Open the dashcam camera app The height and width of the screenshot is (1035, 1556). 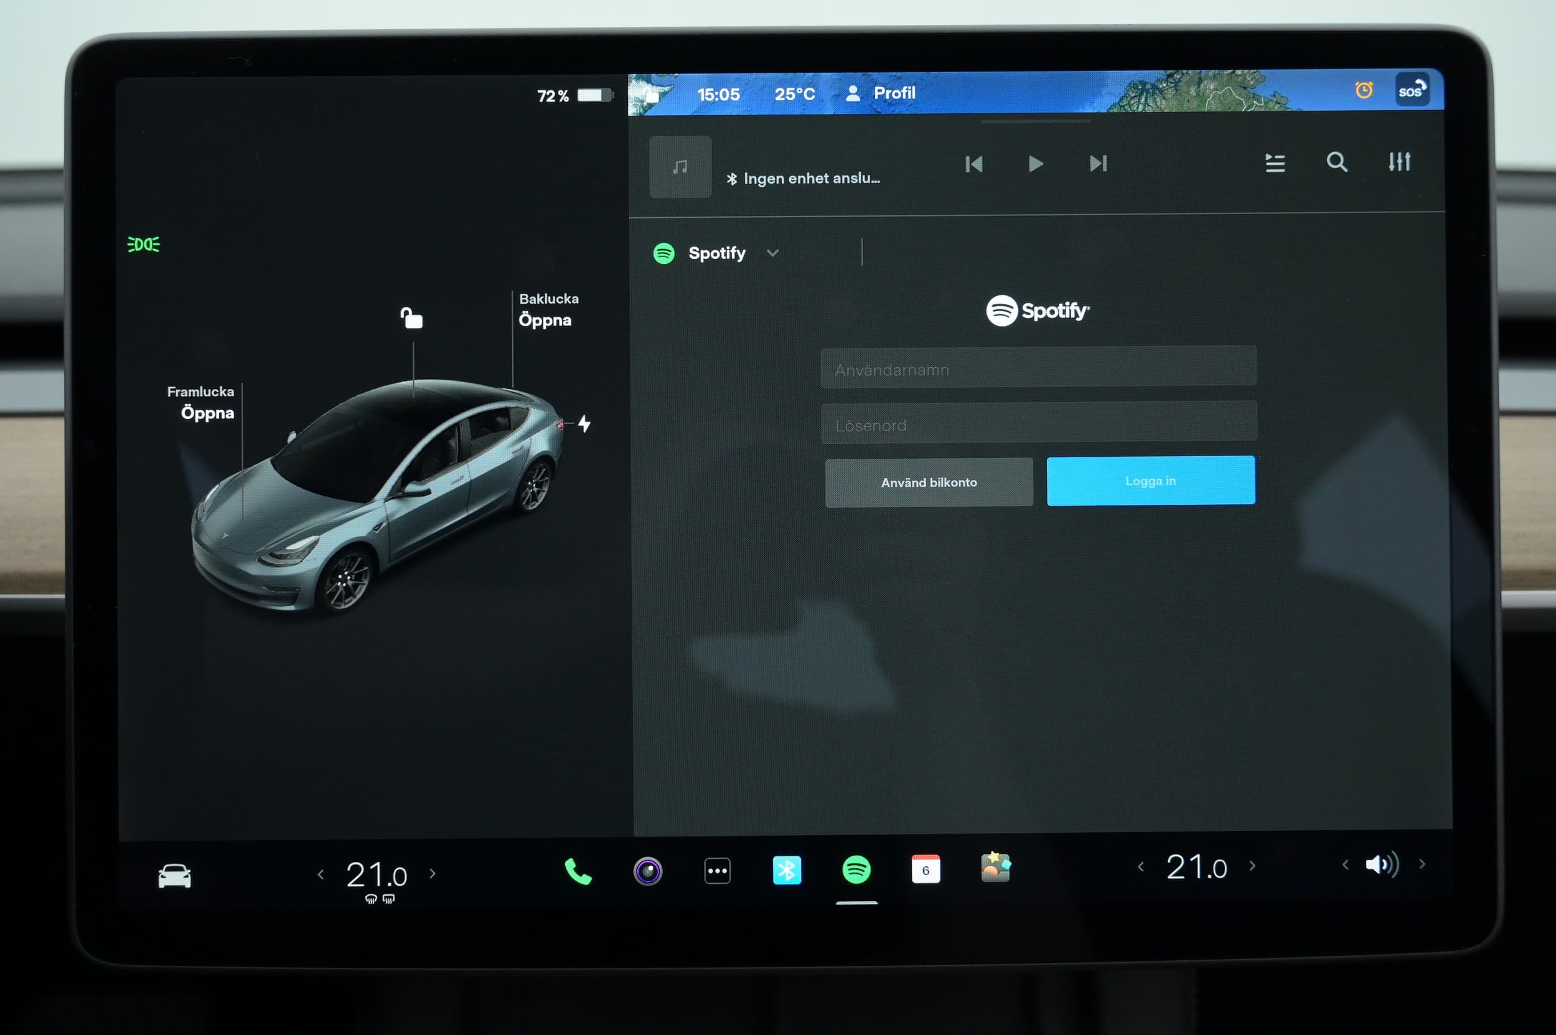tap(648, 871)
